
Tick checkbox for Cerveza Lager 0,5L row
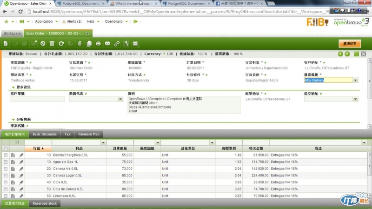point(6,175)
